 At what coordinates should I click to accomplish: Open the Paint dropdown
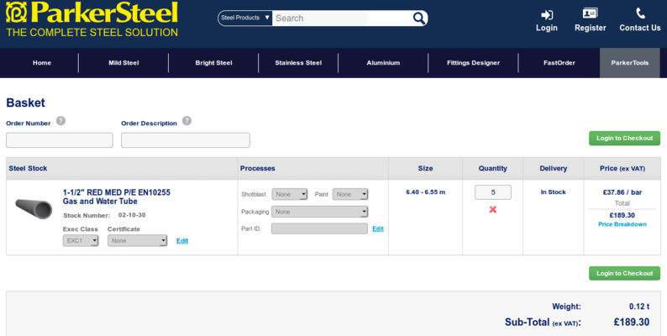(x=350, y=194)
